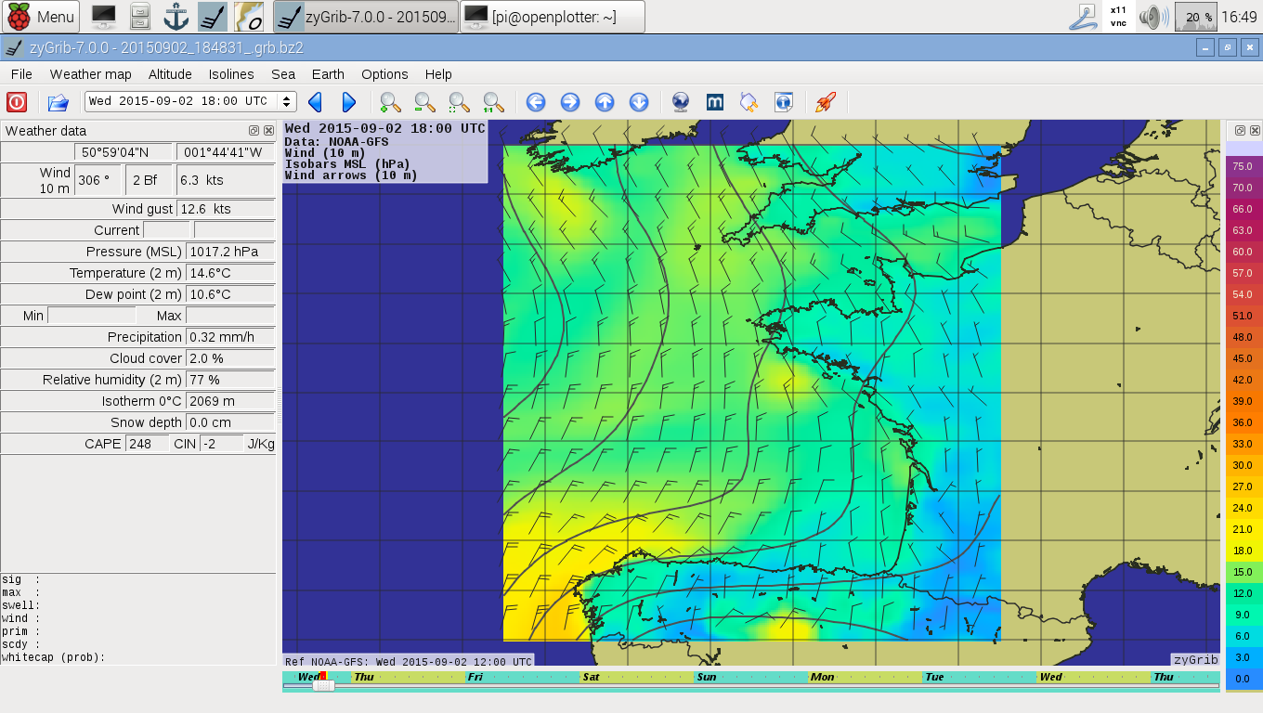Open the Altitude menu

coord(170,74)
